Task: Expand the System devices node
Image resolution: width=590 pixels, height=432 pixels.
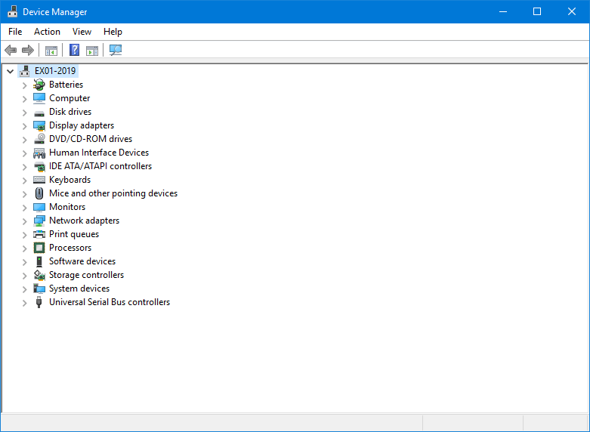Action: click(x=24, y=289)
